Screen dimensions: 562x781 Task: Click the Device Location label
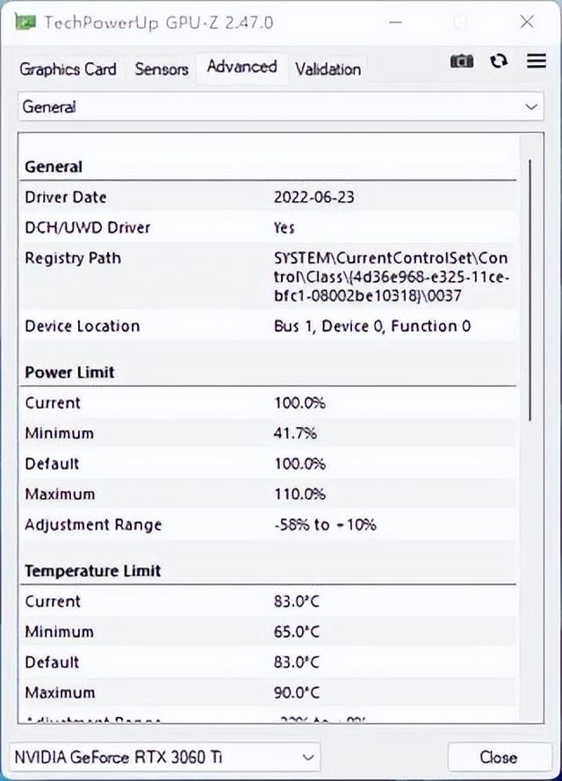pos(83,326)
